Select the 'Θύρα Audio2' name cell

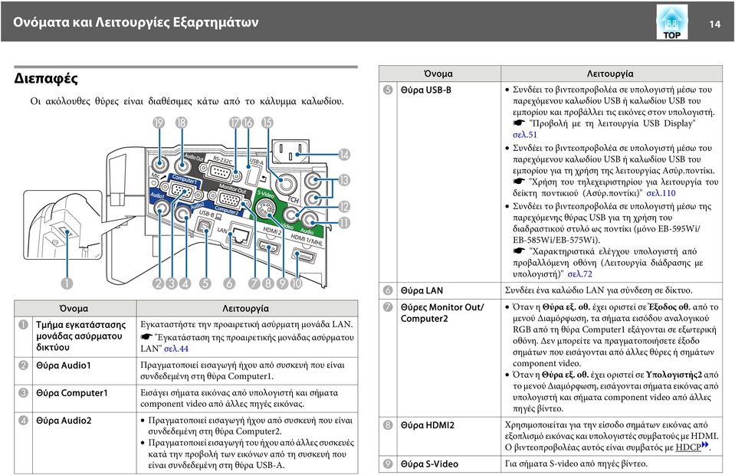coord(84,443)
